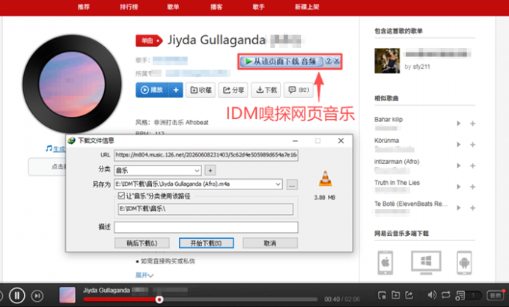Image resolution: width=509 pixels, height=307 pixels.
Task: Click the 分享 share button
Action: click(233, 90)
